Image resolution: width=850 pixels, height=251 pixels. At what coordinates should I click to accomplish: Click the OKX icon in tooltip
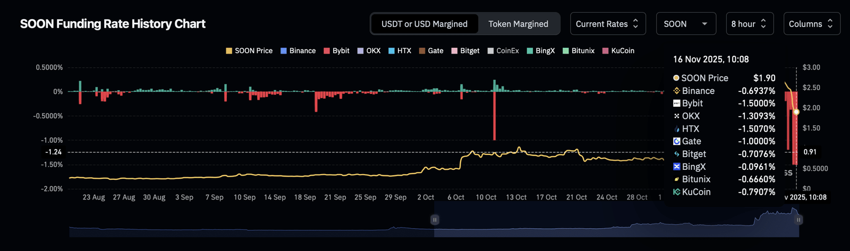point(677,116)
